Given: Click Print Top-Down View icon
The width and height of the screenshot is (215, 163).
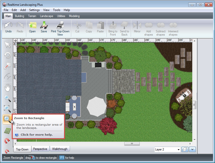Looking at the screenshot, I should click(60, 25).
